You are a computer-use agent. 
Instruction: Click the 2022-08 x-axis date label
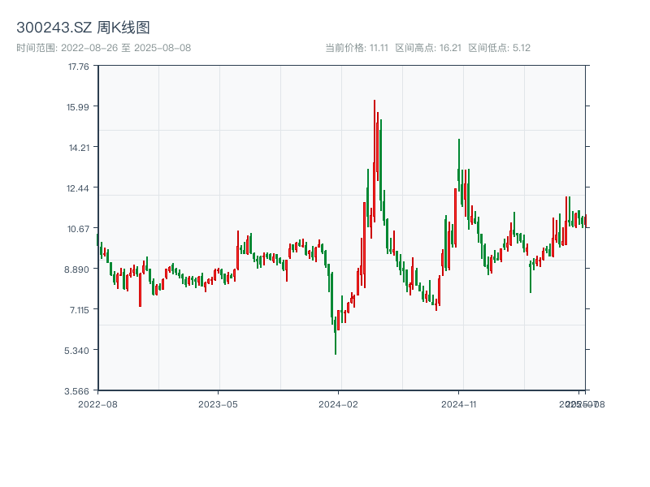point(97,403)
